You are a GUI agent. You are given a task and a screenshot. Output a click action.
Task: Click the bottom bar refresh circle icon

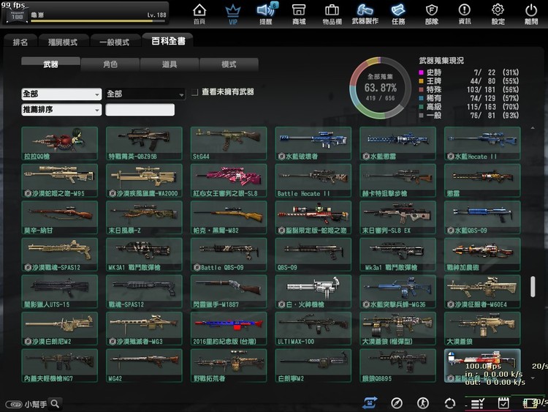coord(450,403)
